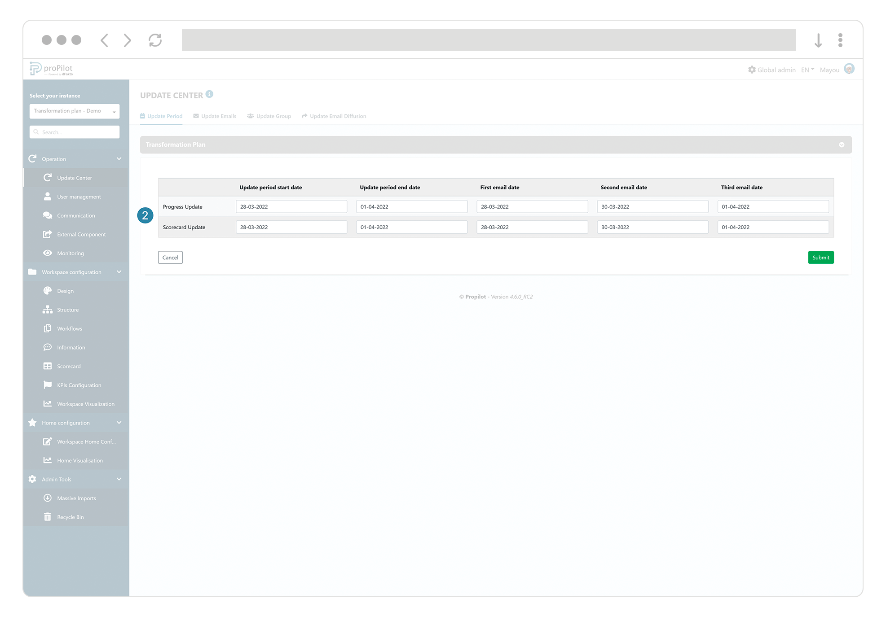The image size is (886, 621).
Task: Click the Design palette icon
Action: (48, 291)
